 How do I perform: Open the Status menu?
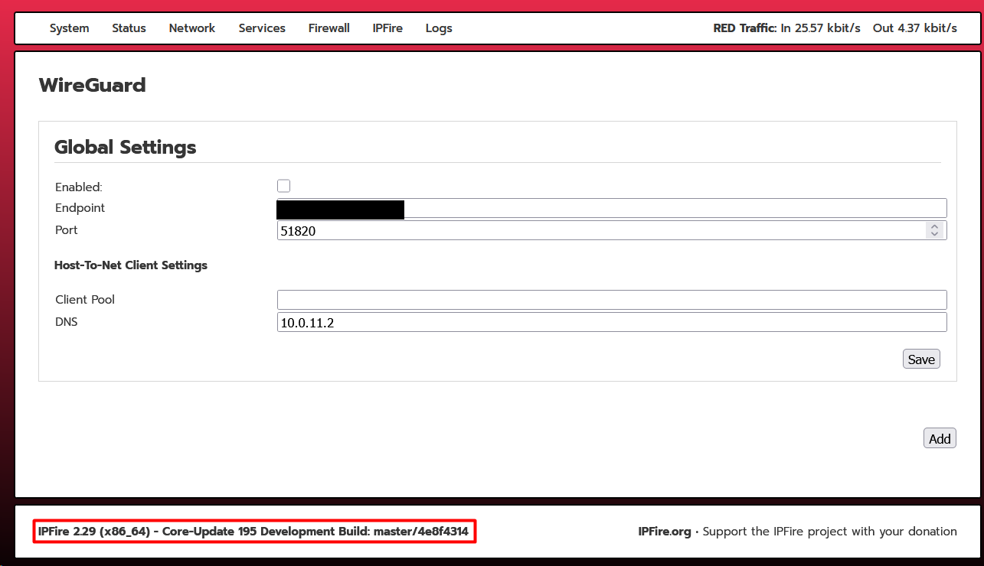pos(129,28)
